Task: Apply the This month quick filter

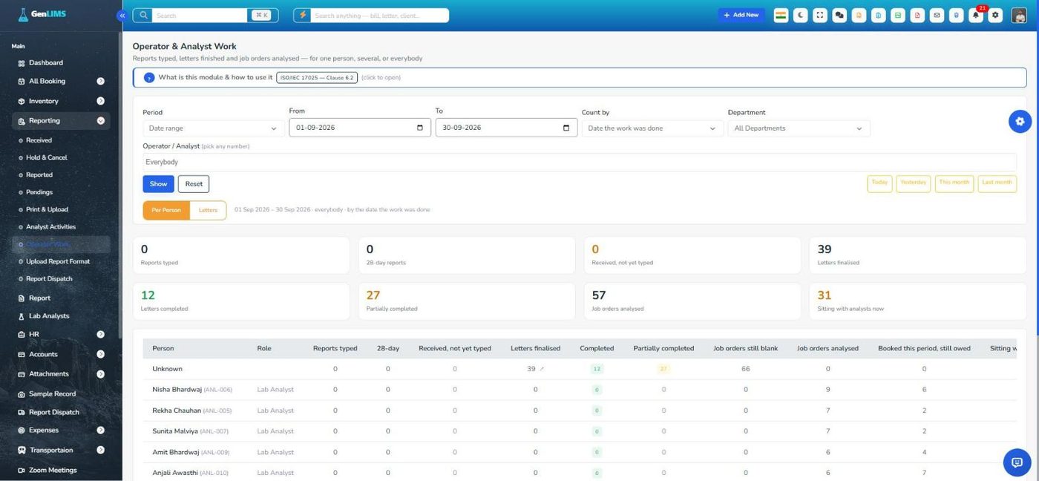Action: pyautogui.click(x=954, y=183)
